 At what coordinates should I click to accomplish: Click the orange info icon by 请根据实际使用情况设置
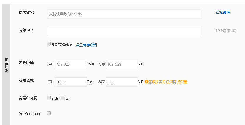pyautogui.click(x=146, y=82)
